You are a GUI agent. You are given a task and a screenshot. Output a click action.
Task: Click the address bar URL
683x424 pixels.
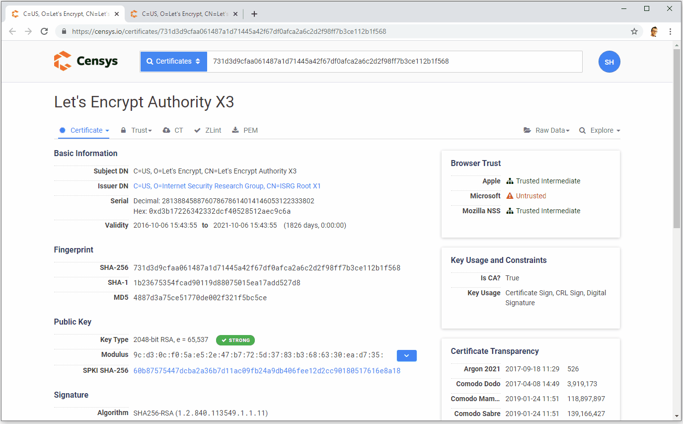coord(229,31)
